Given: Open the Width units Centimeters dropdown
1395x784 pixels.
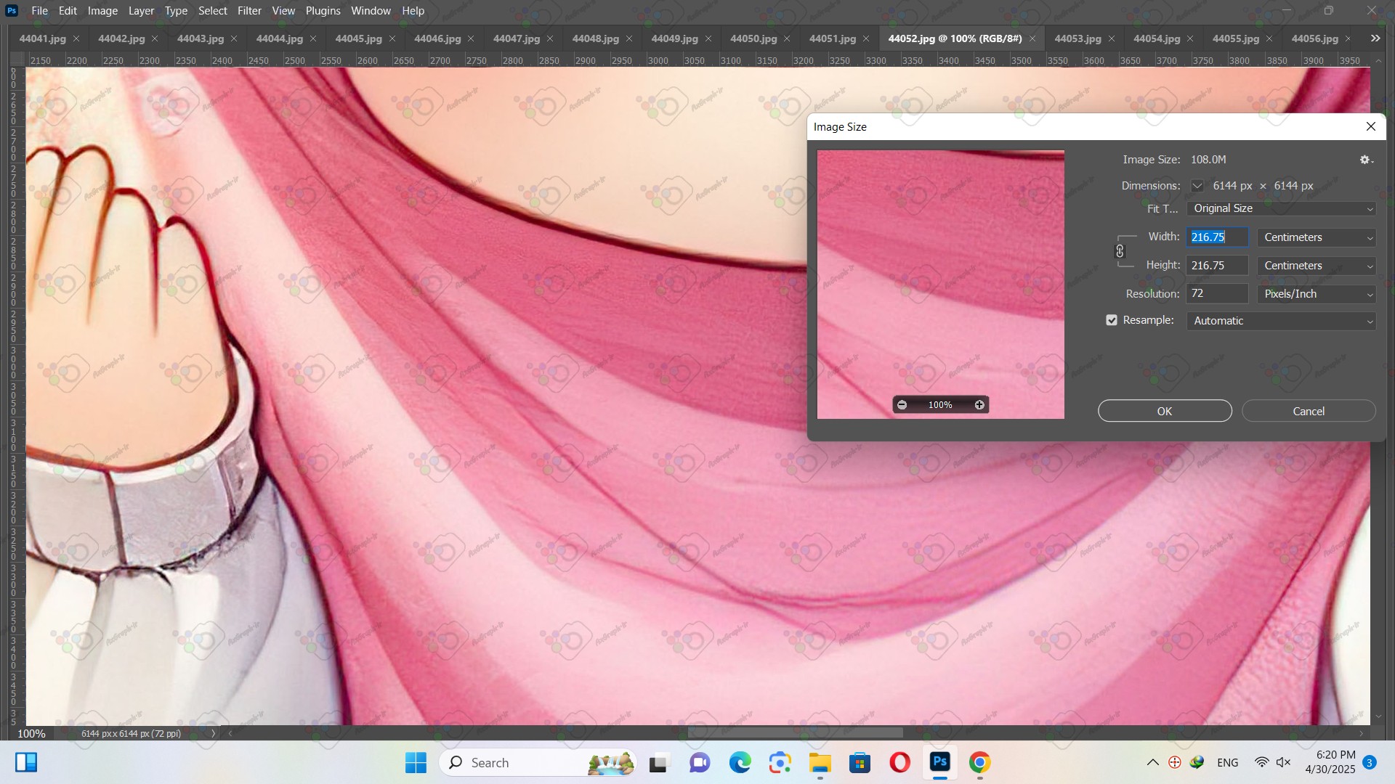Looking at the screenshot, I should tap(1317, 237).
